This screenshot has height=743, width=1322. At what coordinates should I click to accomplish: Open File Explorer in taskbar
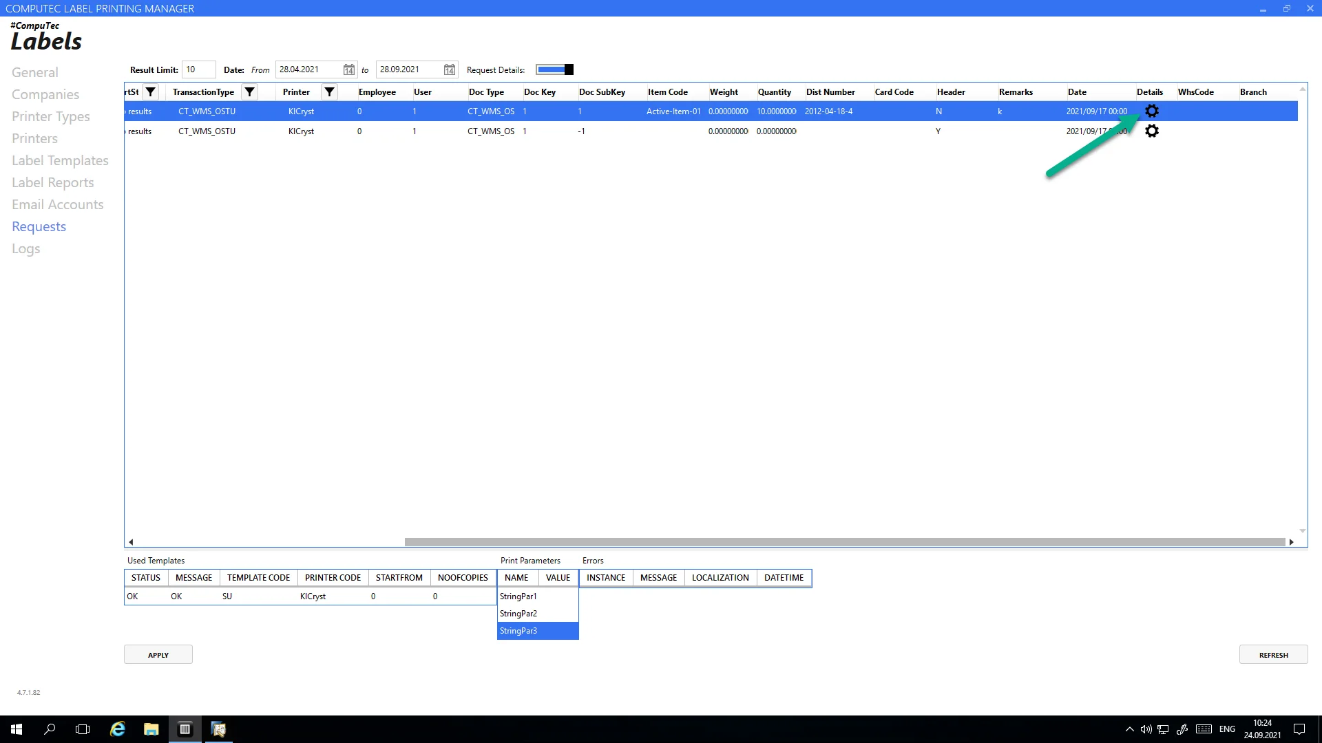tap(151, 729)
